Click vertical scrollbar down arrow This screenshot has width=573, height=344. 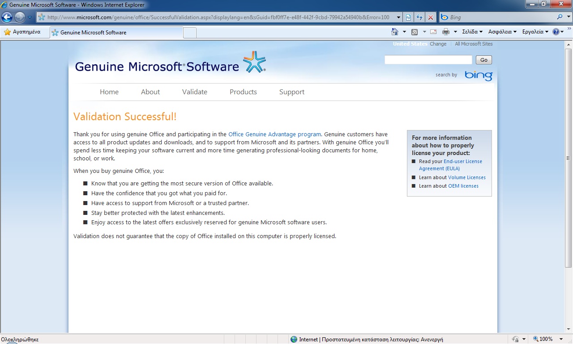pyautogui.click(x=569, y=330)
